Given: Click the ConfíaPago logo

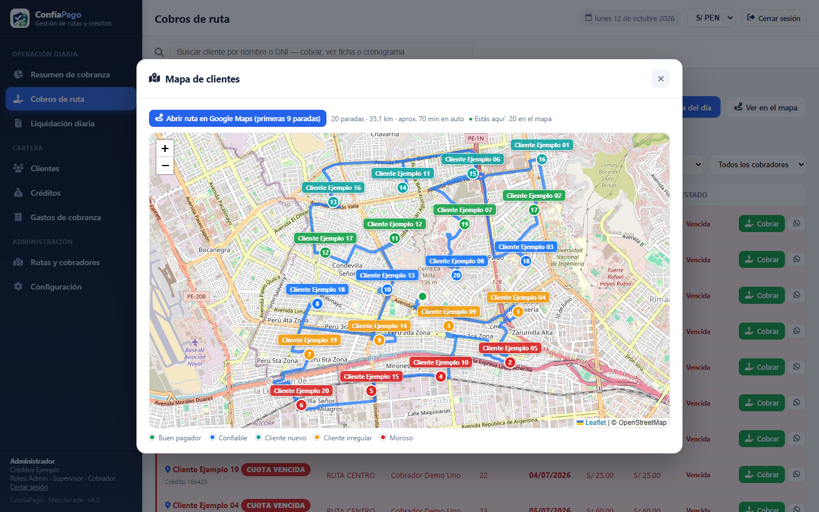Looking at the screenshot, I should click(20, 18).
